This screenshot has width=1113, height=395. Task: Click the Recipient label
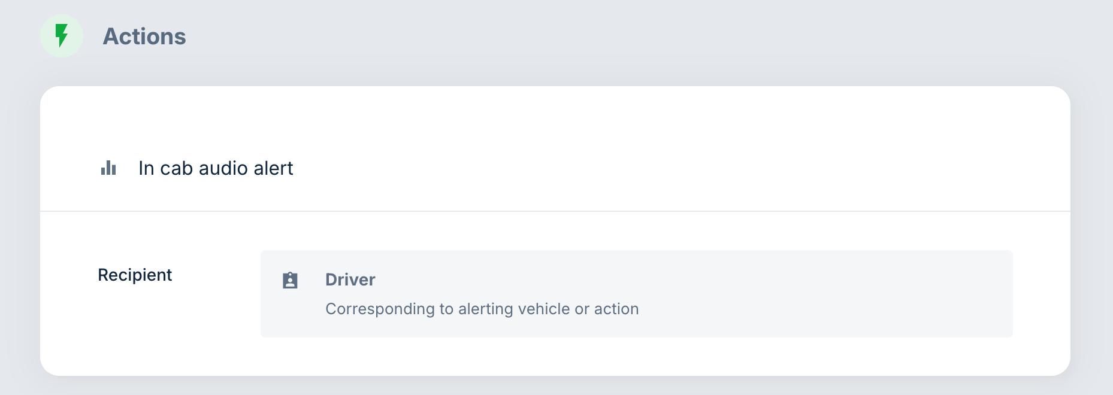[135, 275]
